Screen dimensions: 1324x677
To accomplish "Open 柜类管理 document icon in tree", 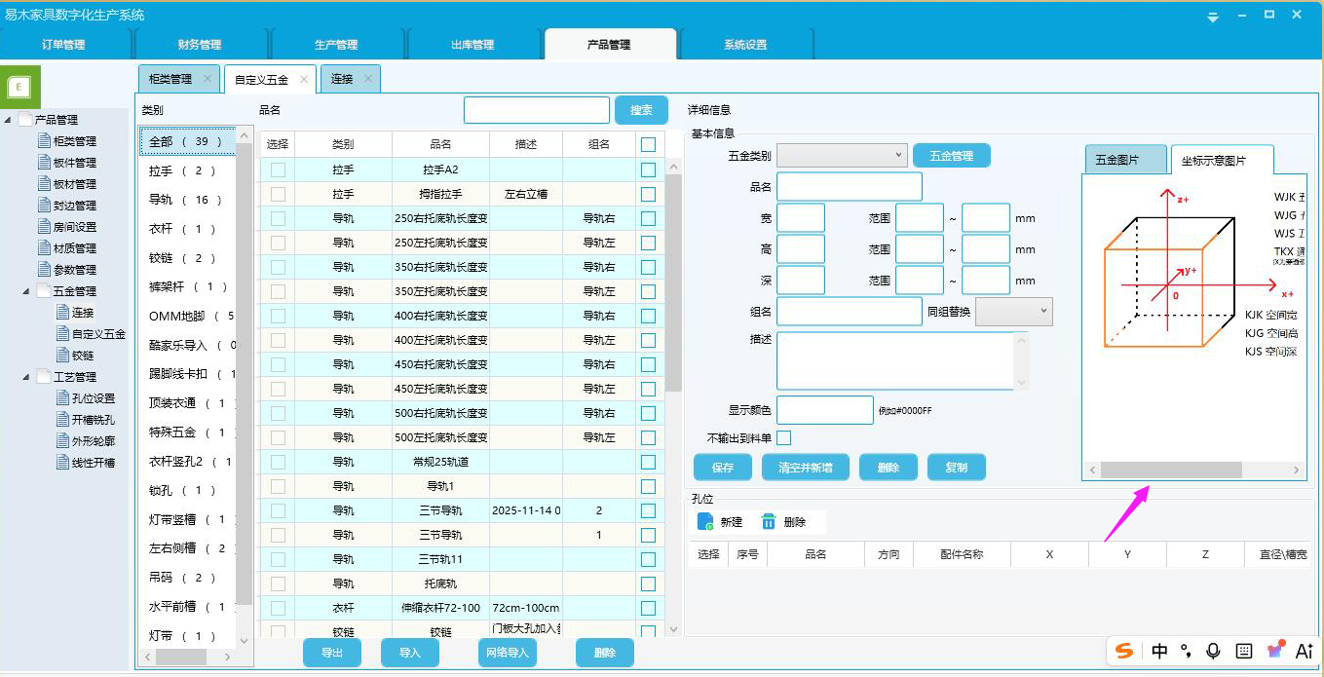I will tap(44, 141).
